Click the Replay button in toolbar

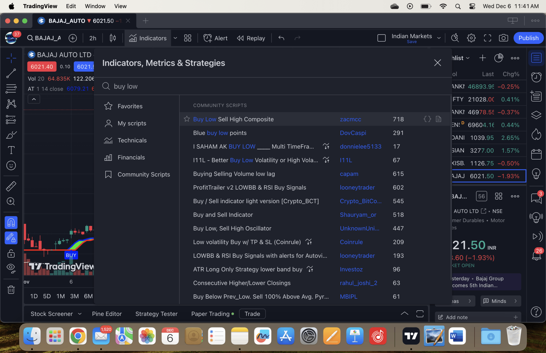tap(251, 38)
